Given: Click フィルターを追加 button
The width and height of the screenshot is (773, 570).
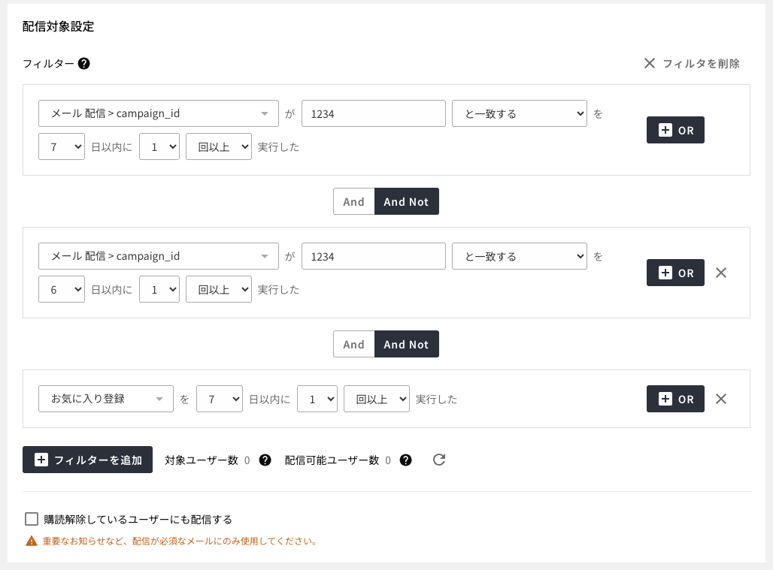Looking at the screenshot, I should pyautogui.click(x=87, y=460).
